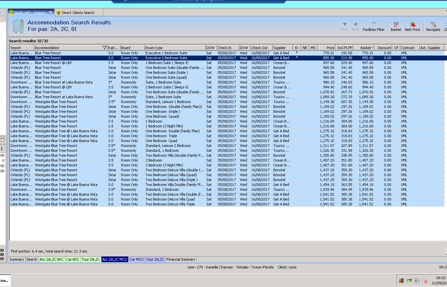
Task: Collapse the left side panel with minus icon
Action: tap(3, 13)
